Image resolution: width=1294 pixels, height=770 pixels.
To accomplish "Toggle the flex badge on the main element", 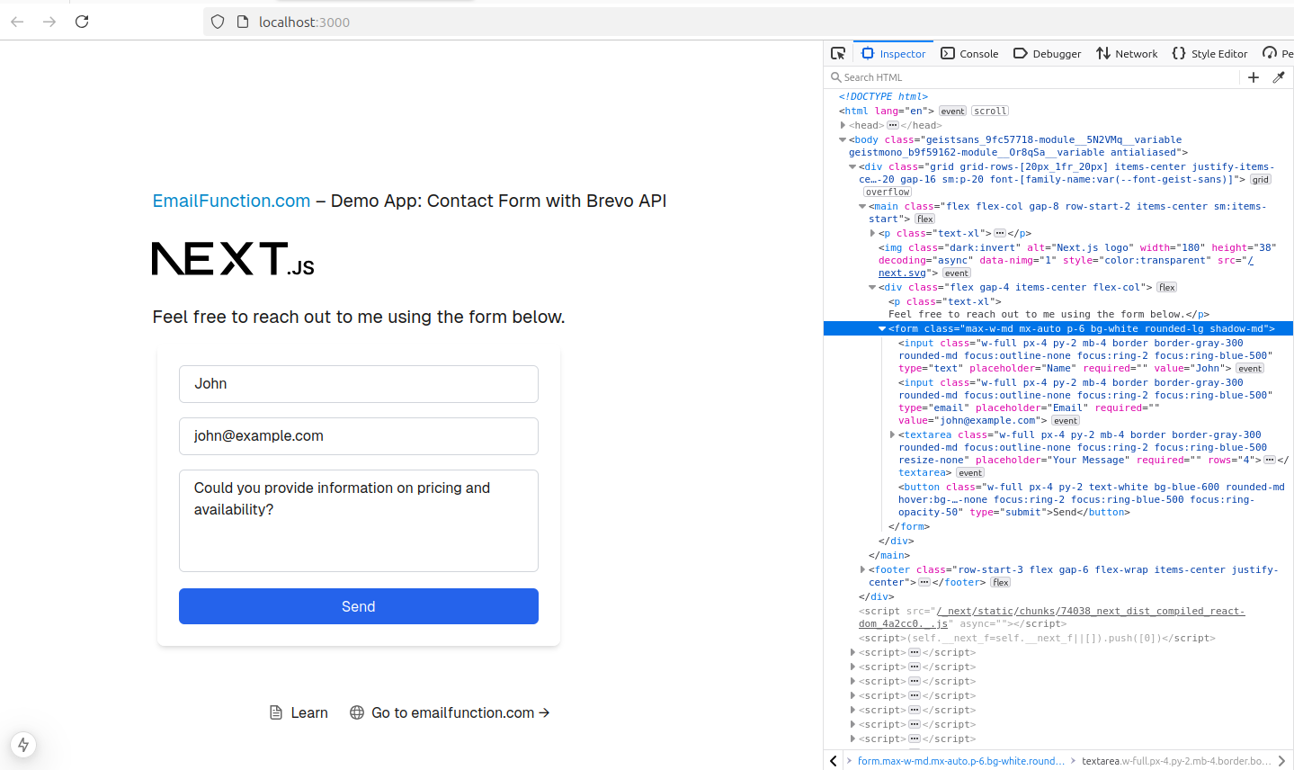I will (924, 219).
